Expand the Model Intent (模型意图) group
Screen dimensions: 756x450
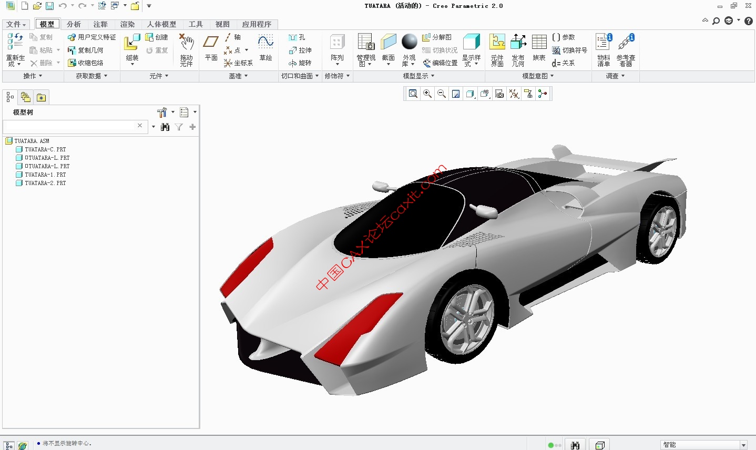[538, 76]
